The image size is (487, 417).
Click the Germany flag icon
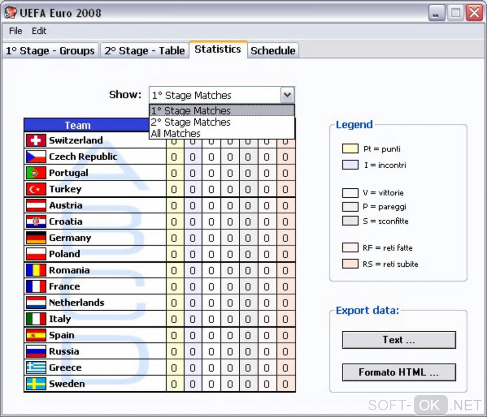36,237
